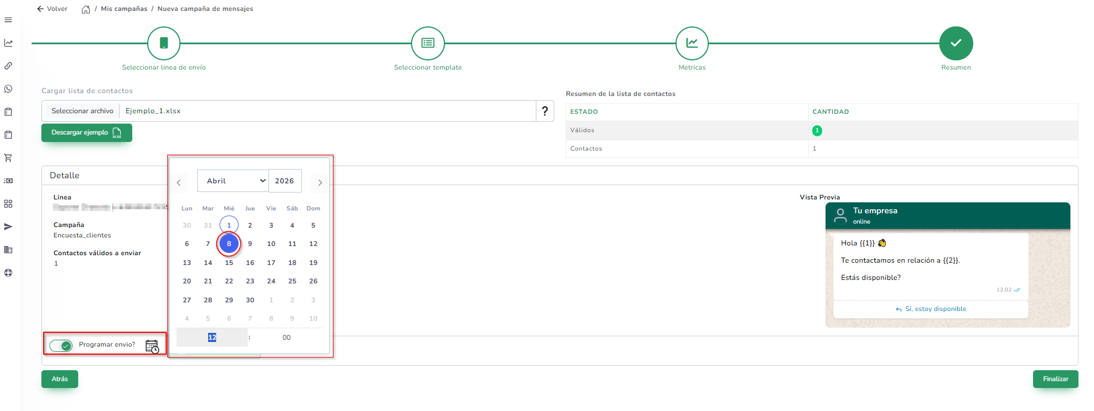The height and width of the screenshot is (411, 1094).
Task: Open the support lifebuoy sidebar icon
Action: (x=8, y=273)
